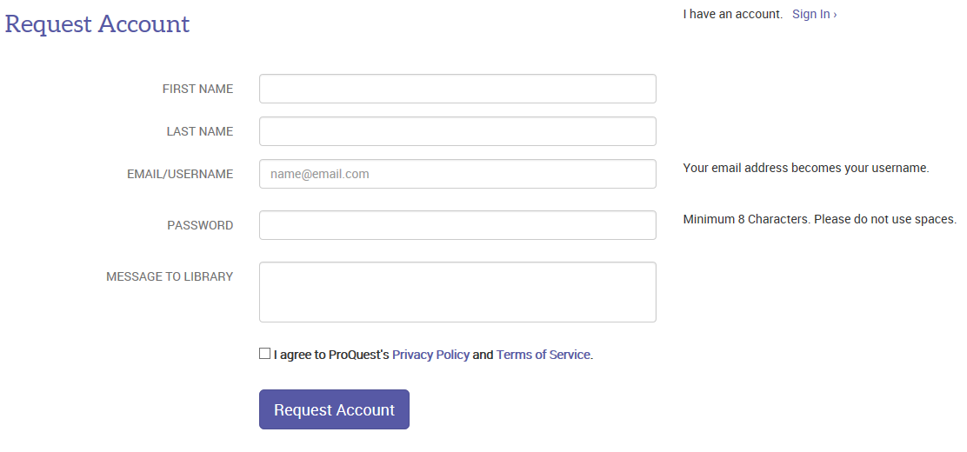Click the name@email.com email field

click(x=457, y=174)
